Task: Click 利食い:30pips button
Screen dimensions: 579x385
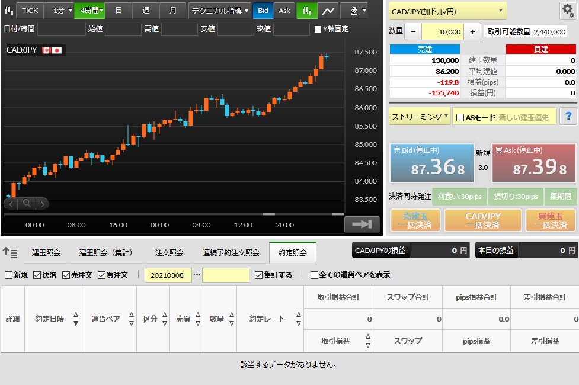Action: 460,197
